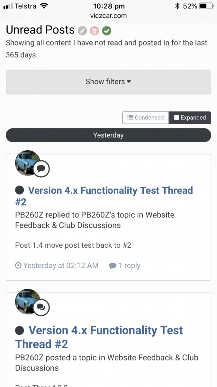Open the first post's blue car avatar
This screenshot has width=217, height=387.
coord(27,163)
